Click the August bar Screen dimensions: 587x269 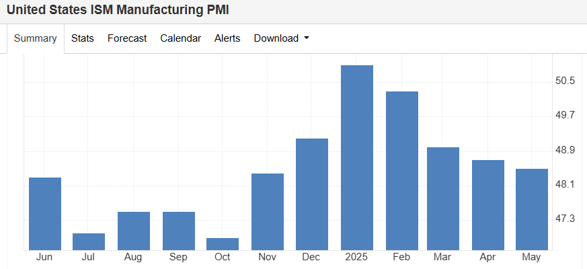coord(134,231)
